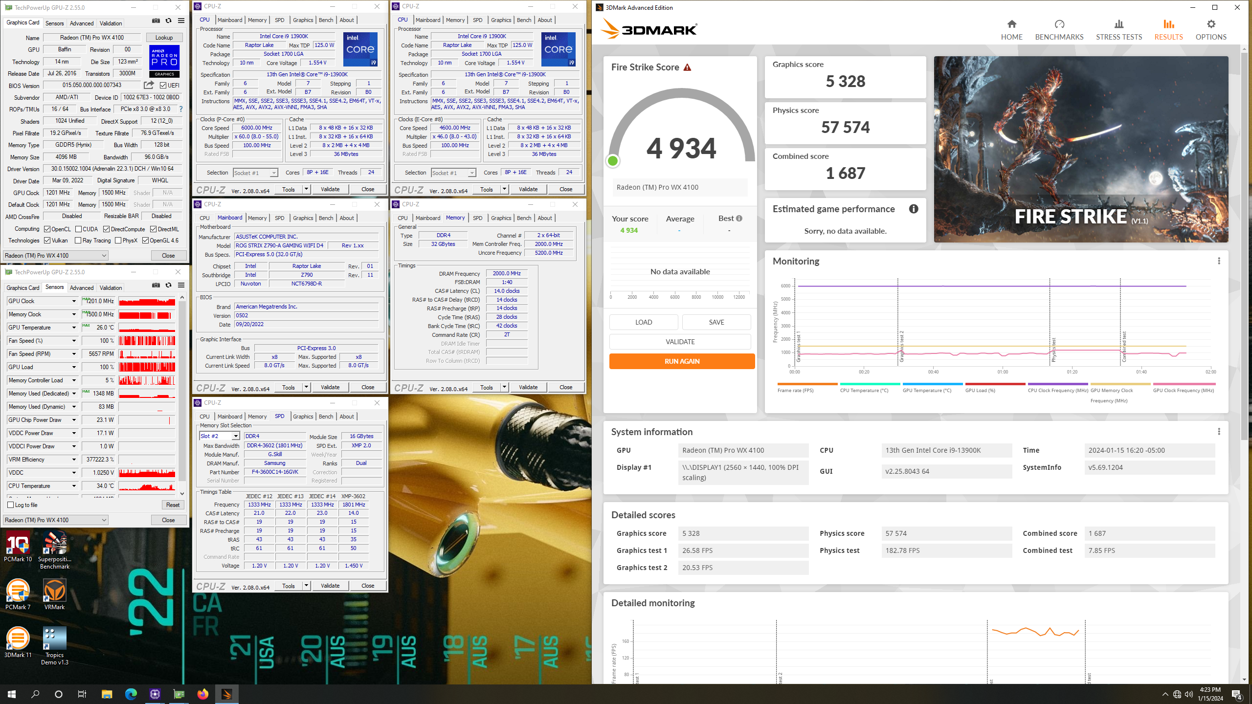Click the LOAD button in 3DMark

coord(644,322)
